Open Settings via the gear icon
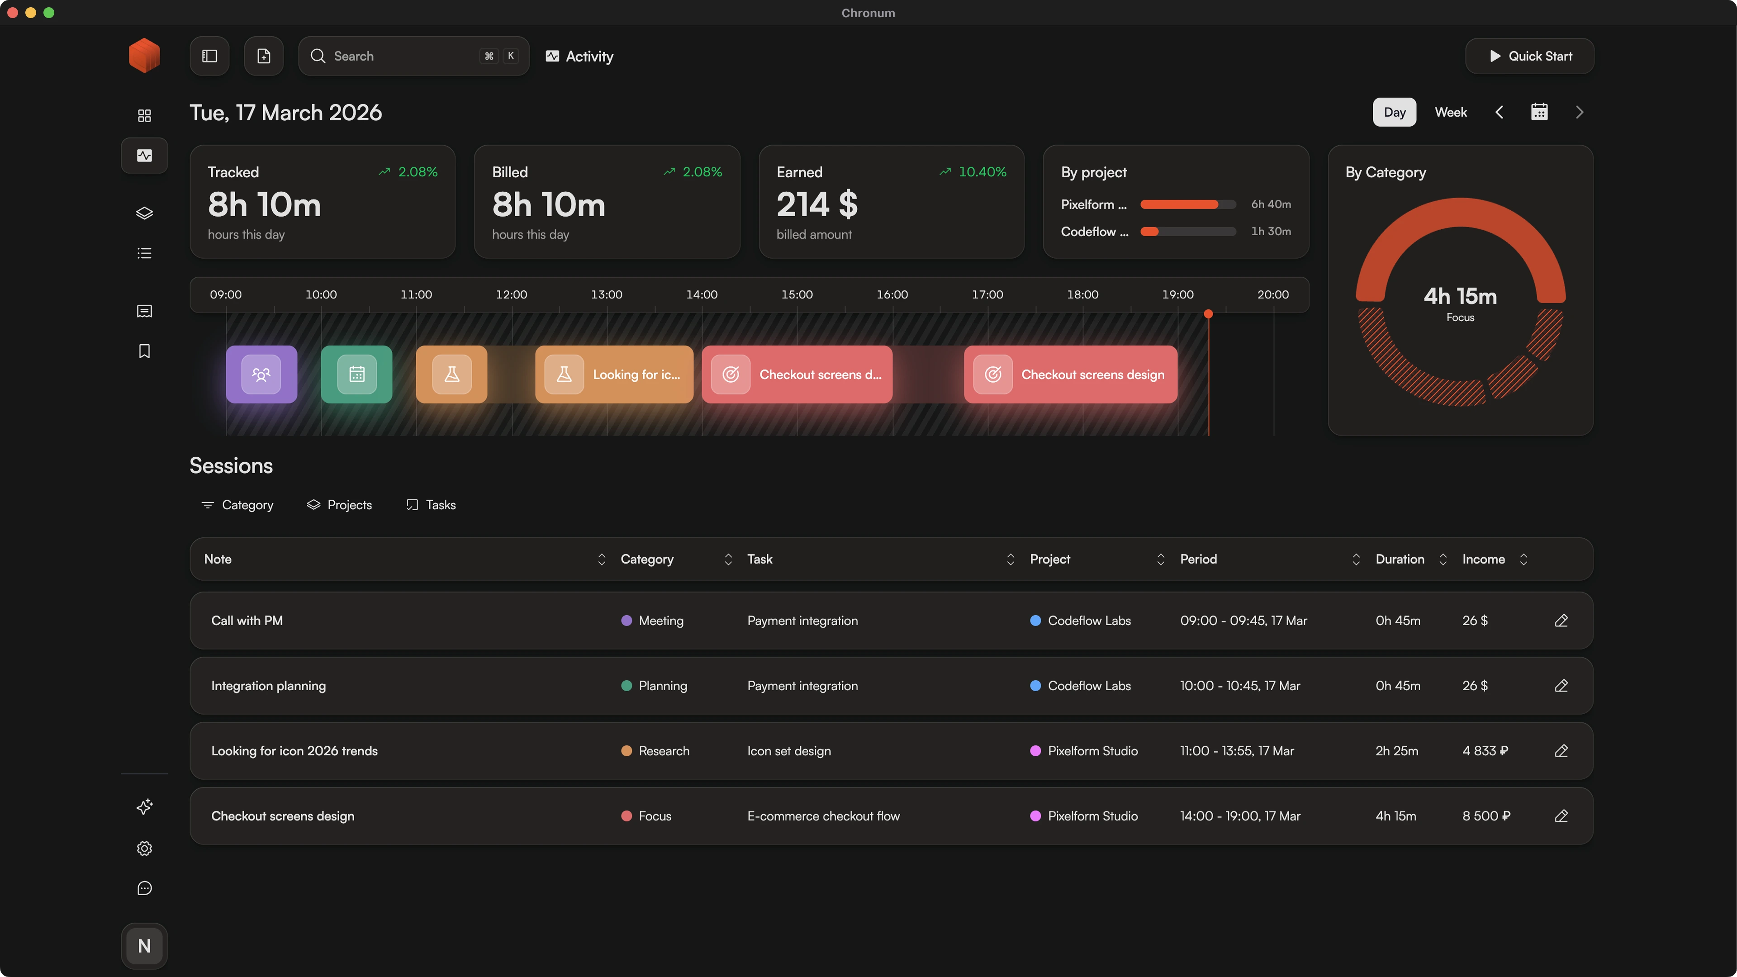 click(144, 848)
